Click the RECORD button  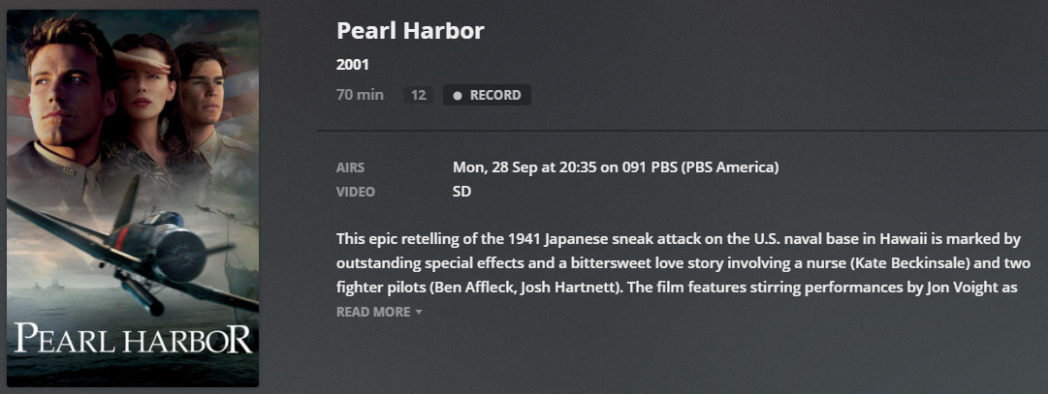[x=487, y=95]
